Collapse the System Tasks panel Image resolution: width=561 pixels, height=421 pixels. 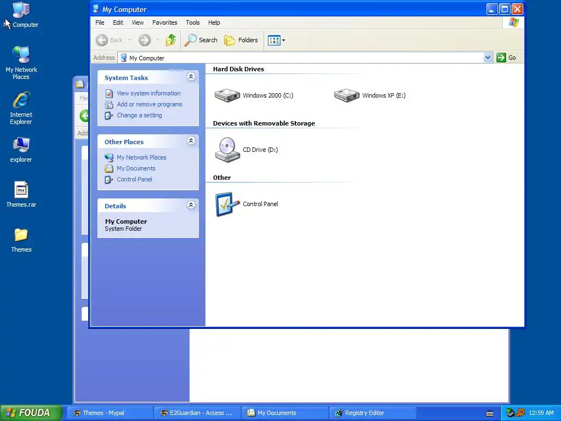tap(191, 77)
